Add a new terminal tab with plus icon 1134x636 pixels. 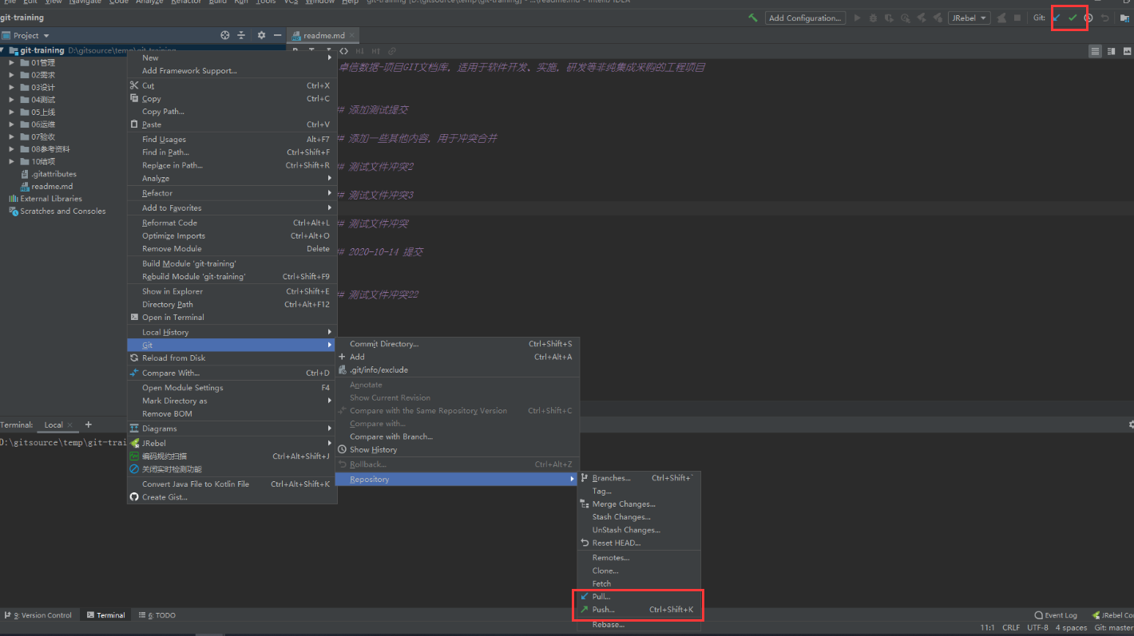pos(89,425)
